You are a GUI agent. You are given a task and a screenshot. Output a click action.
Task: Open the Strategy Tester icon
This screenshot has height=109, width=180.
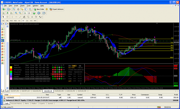[x=30, y=9]
